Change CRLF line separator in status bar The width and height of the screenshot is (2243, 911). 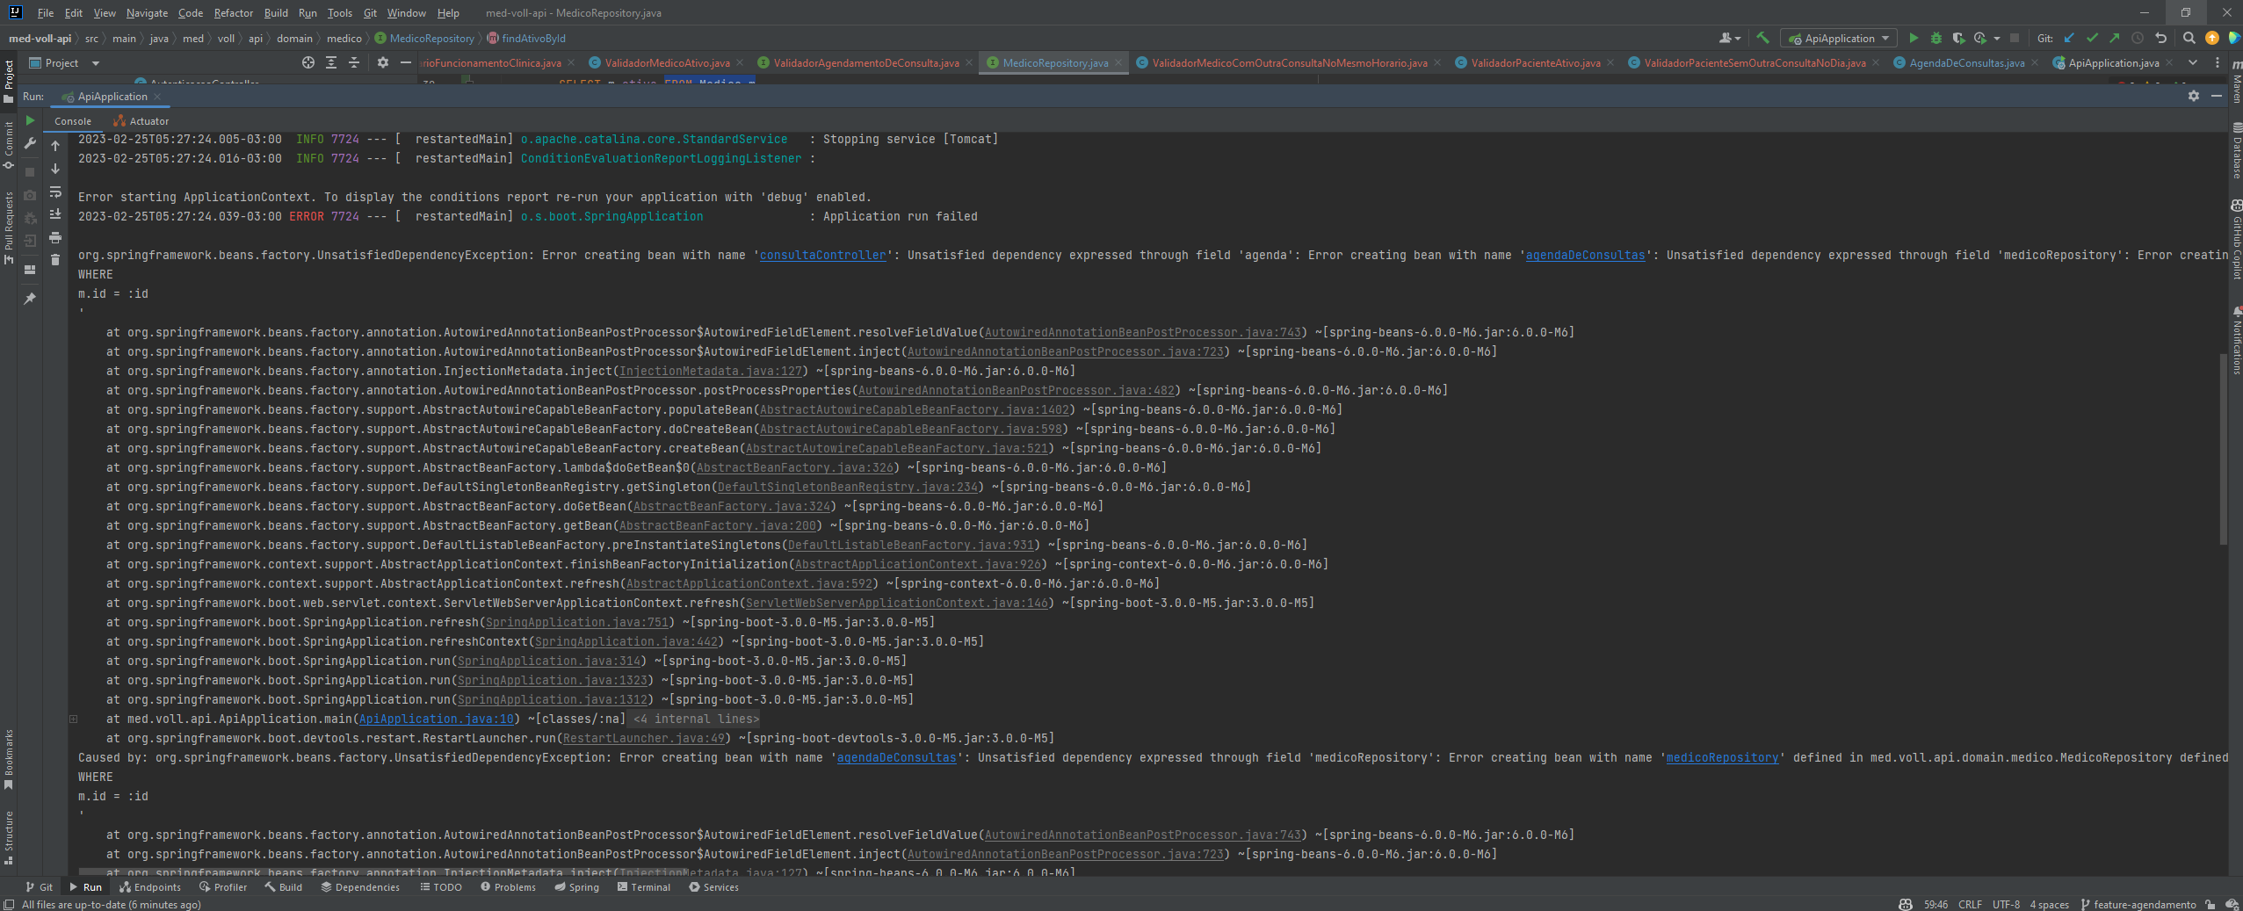point(1969,904)
